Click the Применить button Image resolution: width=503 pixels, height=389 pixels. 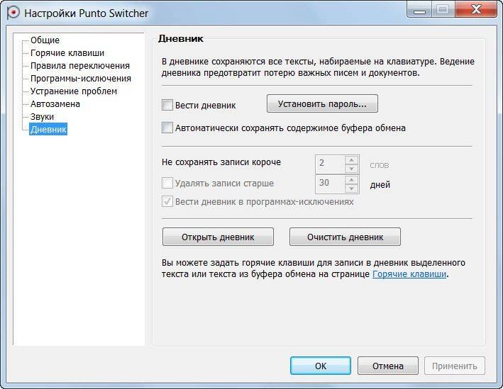point(455,366)
